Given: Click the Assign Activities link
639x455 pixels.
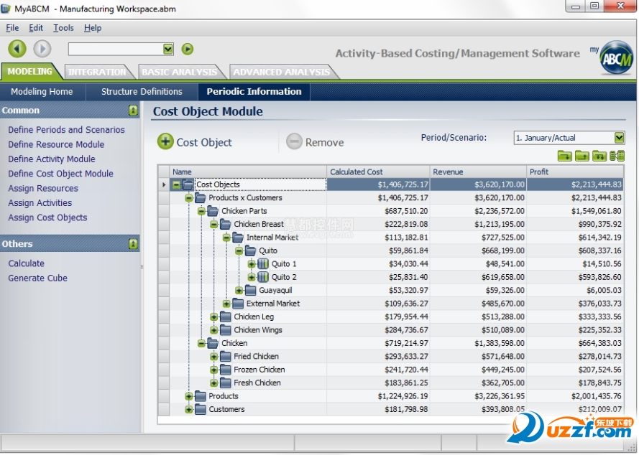Looking at the screenshot, I should click(40, 203).
